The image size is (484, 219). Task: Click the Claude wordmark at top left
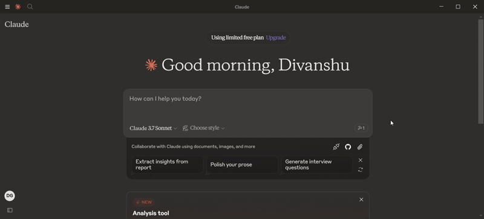point(17,24)
